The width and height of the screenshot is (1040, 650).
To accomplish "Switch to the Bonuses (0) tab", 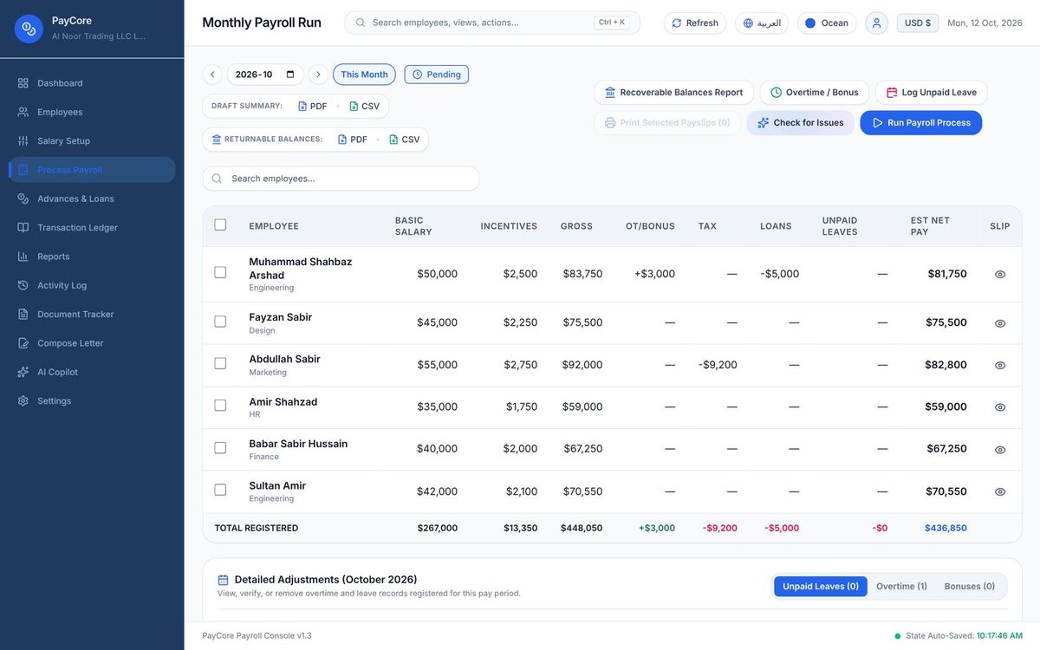I will pyautogui.click(x=970, y=587).
